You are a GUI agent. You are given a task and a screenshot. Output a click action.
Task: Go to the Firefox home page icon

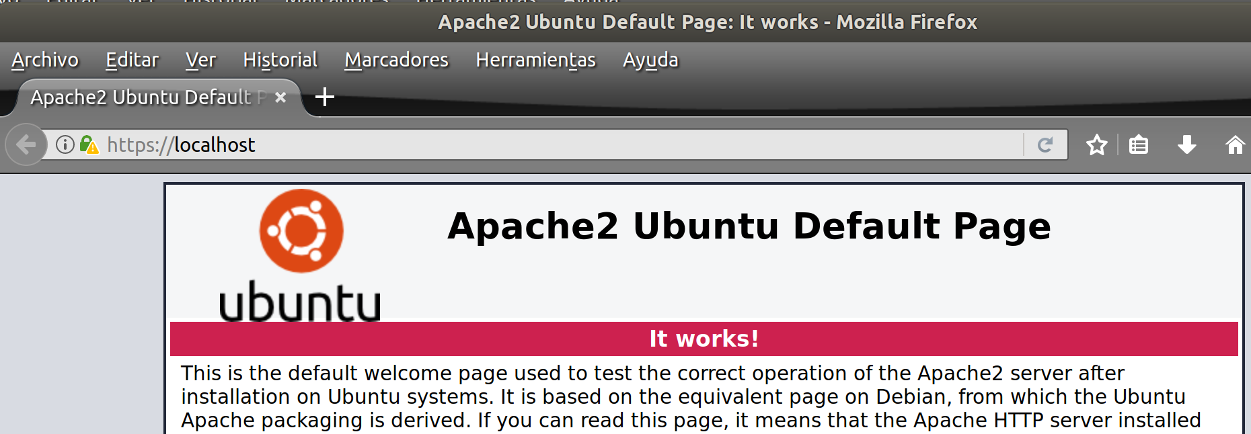(1236, 144)
